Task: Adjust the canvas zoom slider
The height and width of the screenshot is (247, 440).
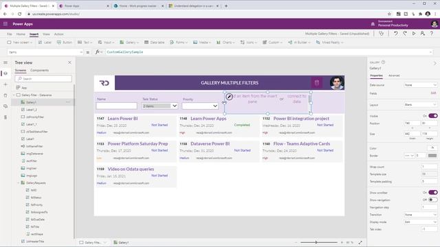Action: click(x=316, y=242)
